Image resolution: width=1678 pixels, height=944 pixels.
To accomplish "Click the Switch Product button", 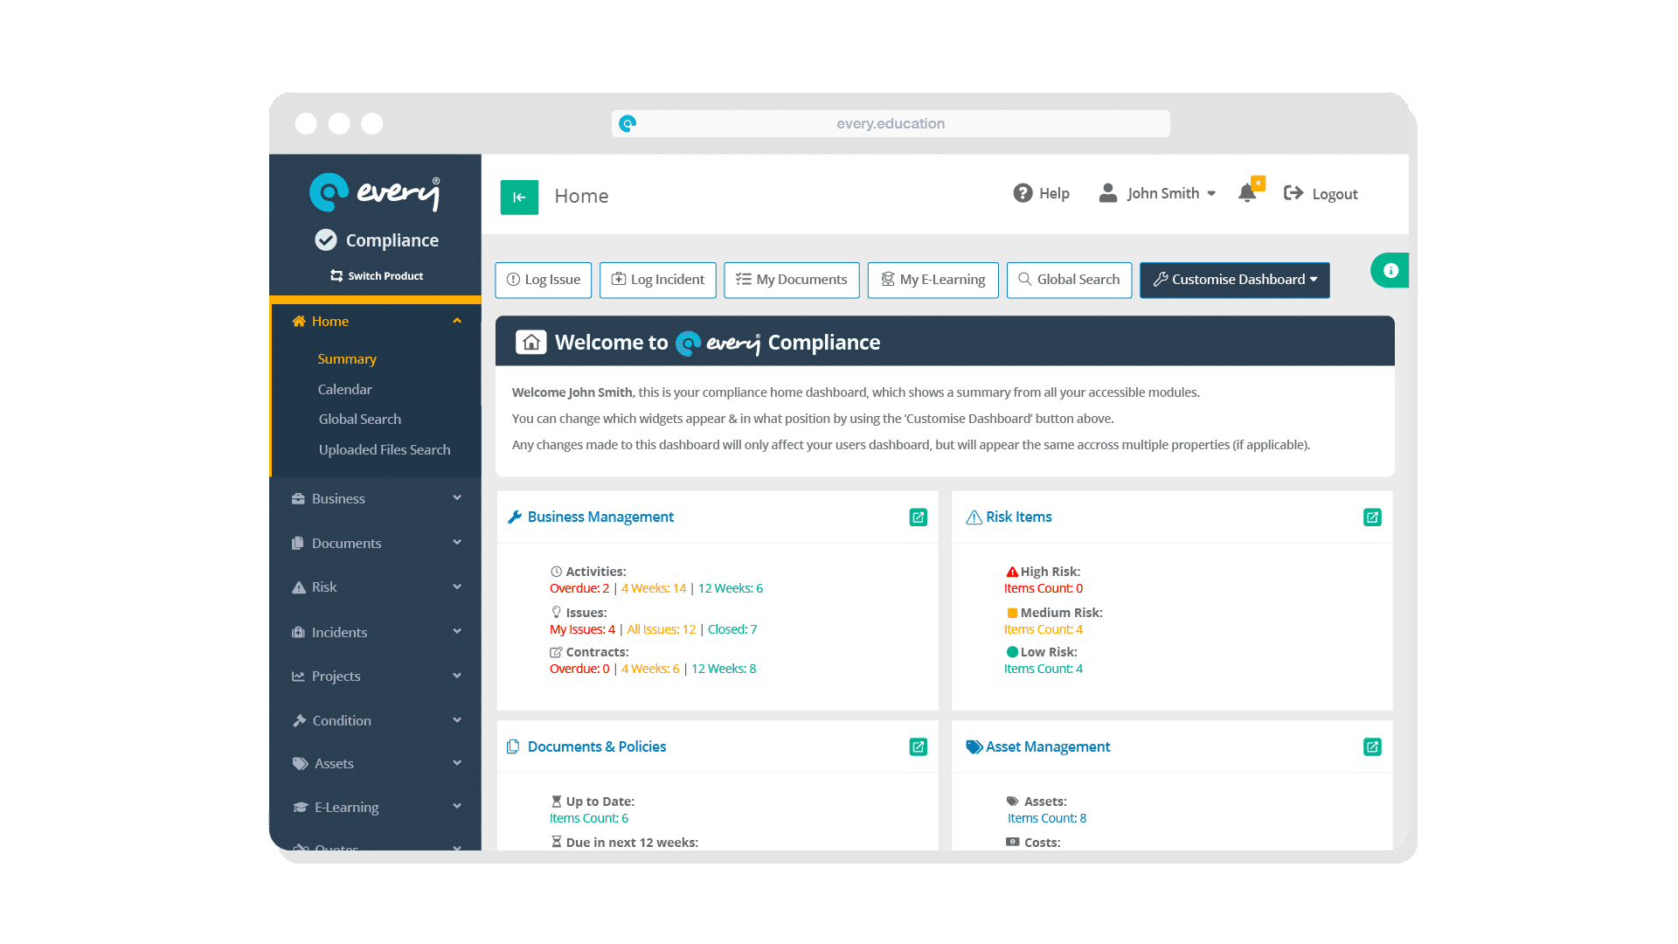I will pos(375,274).
